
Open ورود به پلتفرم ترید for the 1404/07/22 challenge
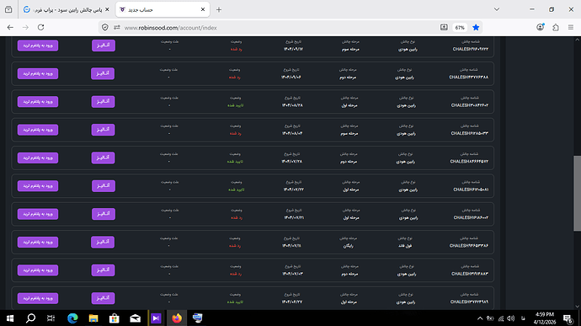click(x=38, y=186)
